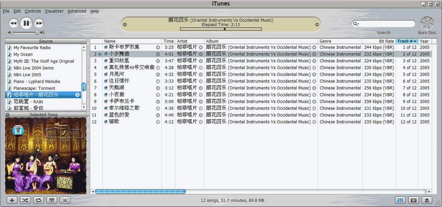Open the search magnifier dropdown
Viewport: 442px width, 207px height.
[356, 24]
